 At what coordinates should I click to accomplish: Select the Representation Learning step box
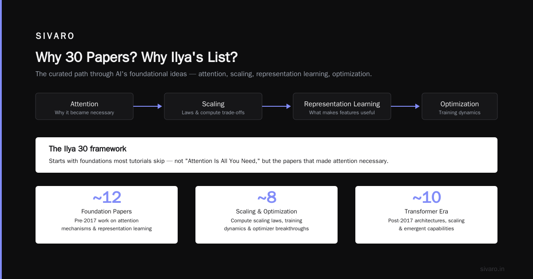pos(342,106)
